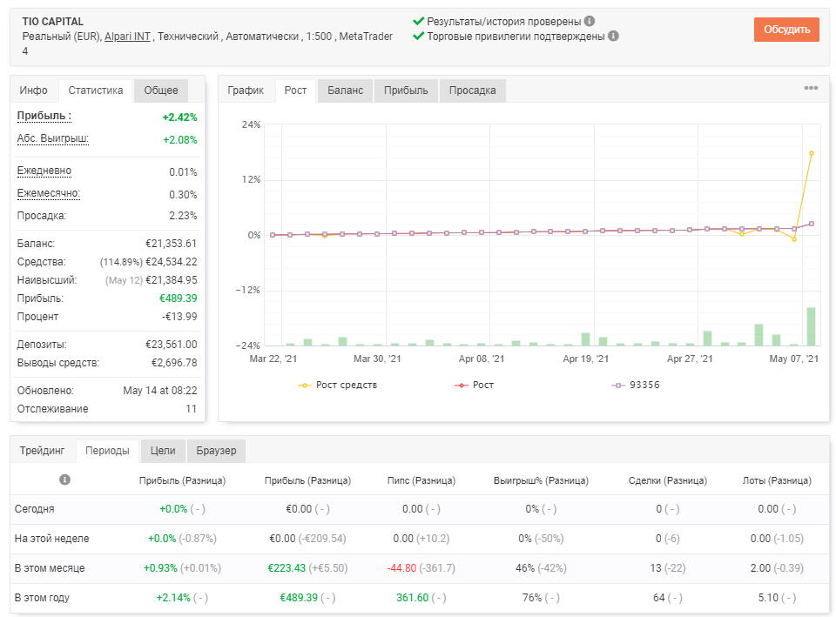This screenshot has height=617, width=836.
Task: Click the Лоты (Разница) column header
Action: [x=777, y=480]
